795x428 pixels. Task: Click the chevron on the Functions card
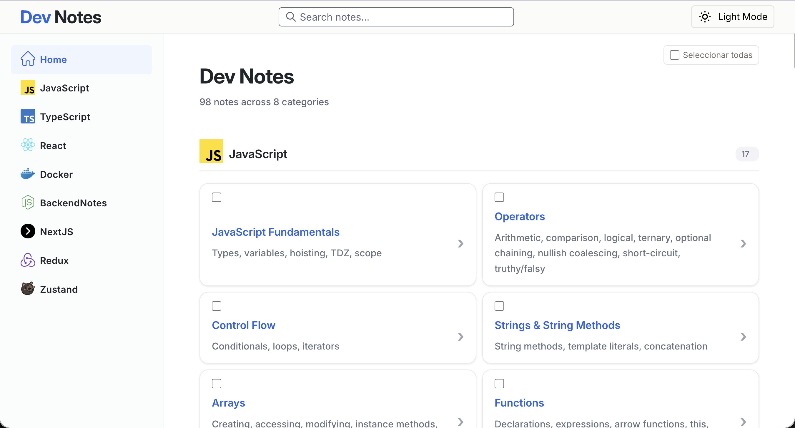click(744, 422)
